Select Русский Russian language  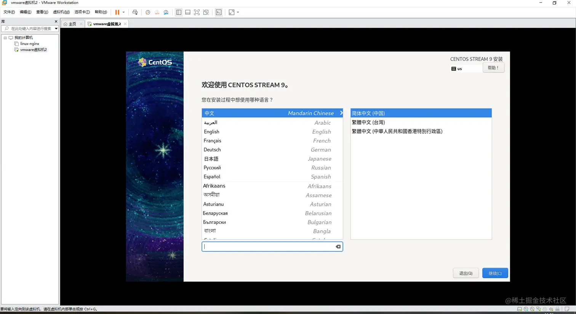(272, 168)
